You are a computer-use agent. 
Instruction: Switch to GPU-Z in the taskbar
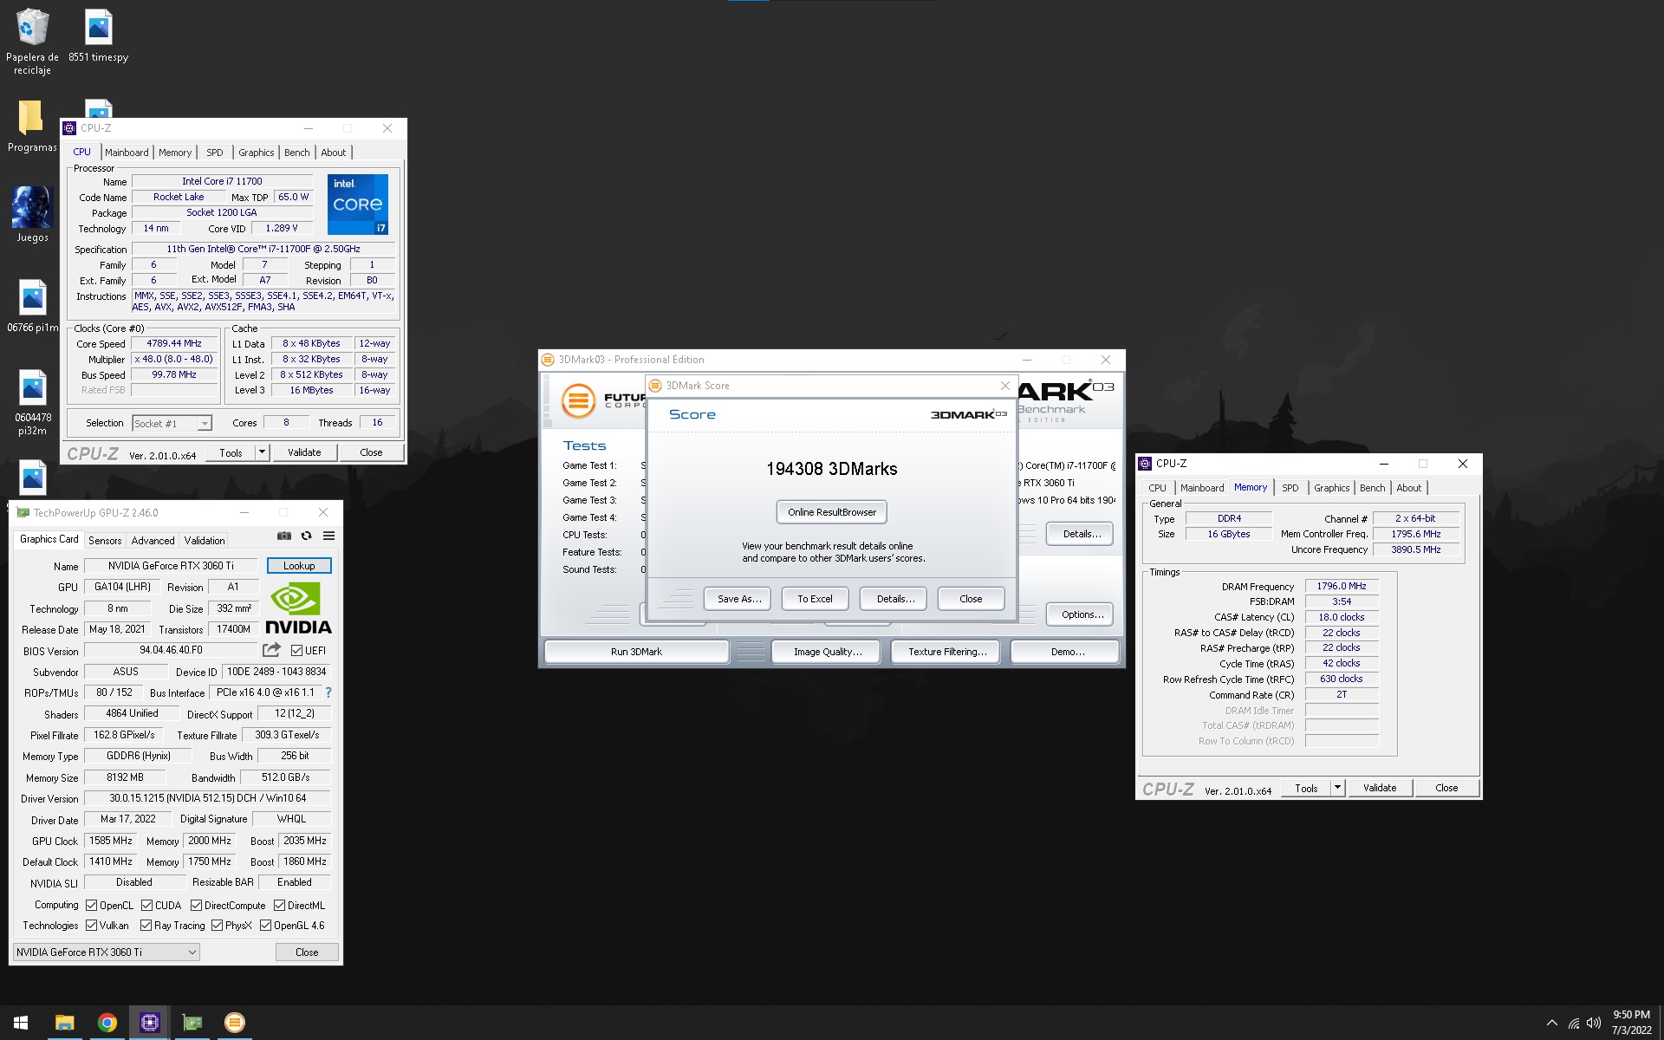coord(192,1023)
